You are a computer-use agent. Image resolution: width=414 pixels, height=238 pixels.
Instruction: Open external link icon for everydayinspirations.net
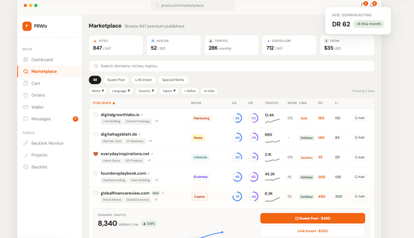pyautogui.click(x=152, y=154)
